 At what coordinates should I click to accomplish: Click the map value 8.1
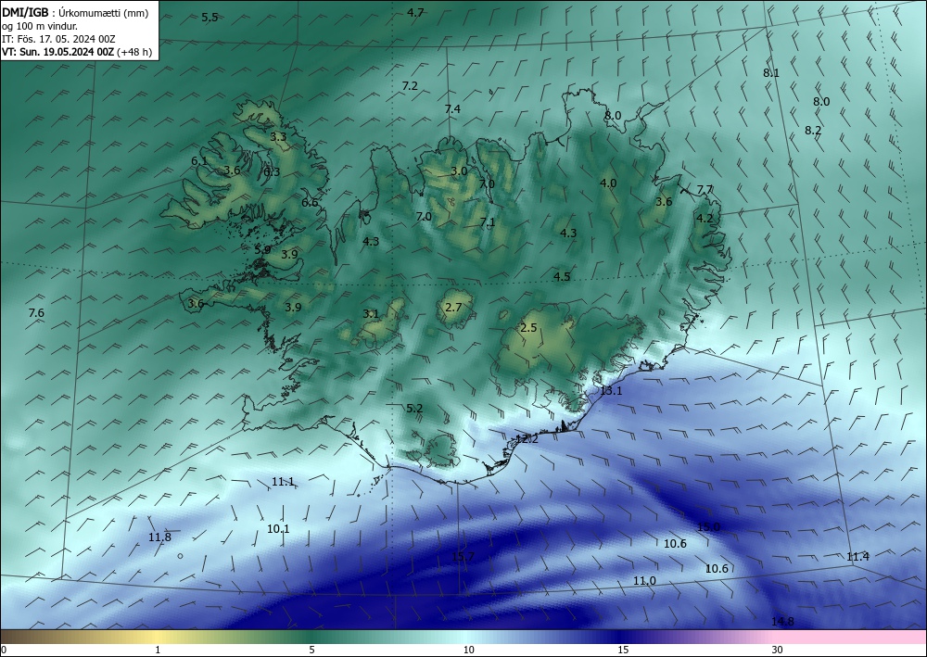coord(771,72)
